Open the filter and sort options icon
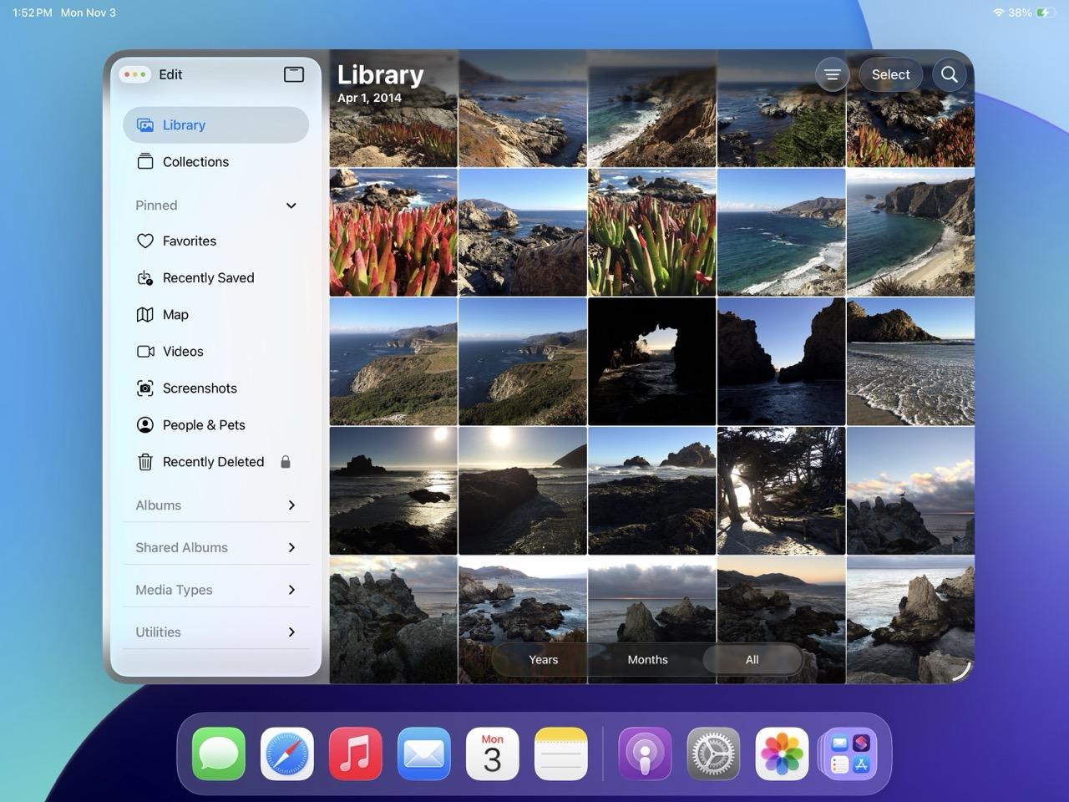Screen dimensions: 1069x802 [832, 74]
